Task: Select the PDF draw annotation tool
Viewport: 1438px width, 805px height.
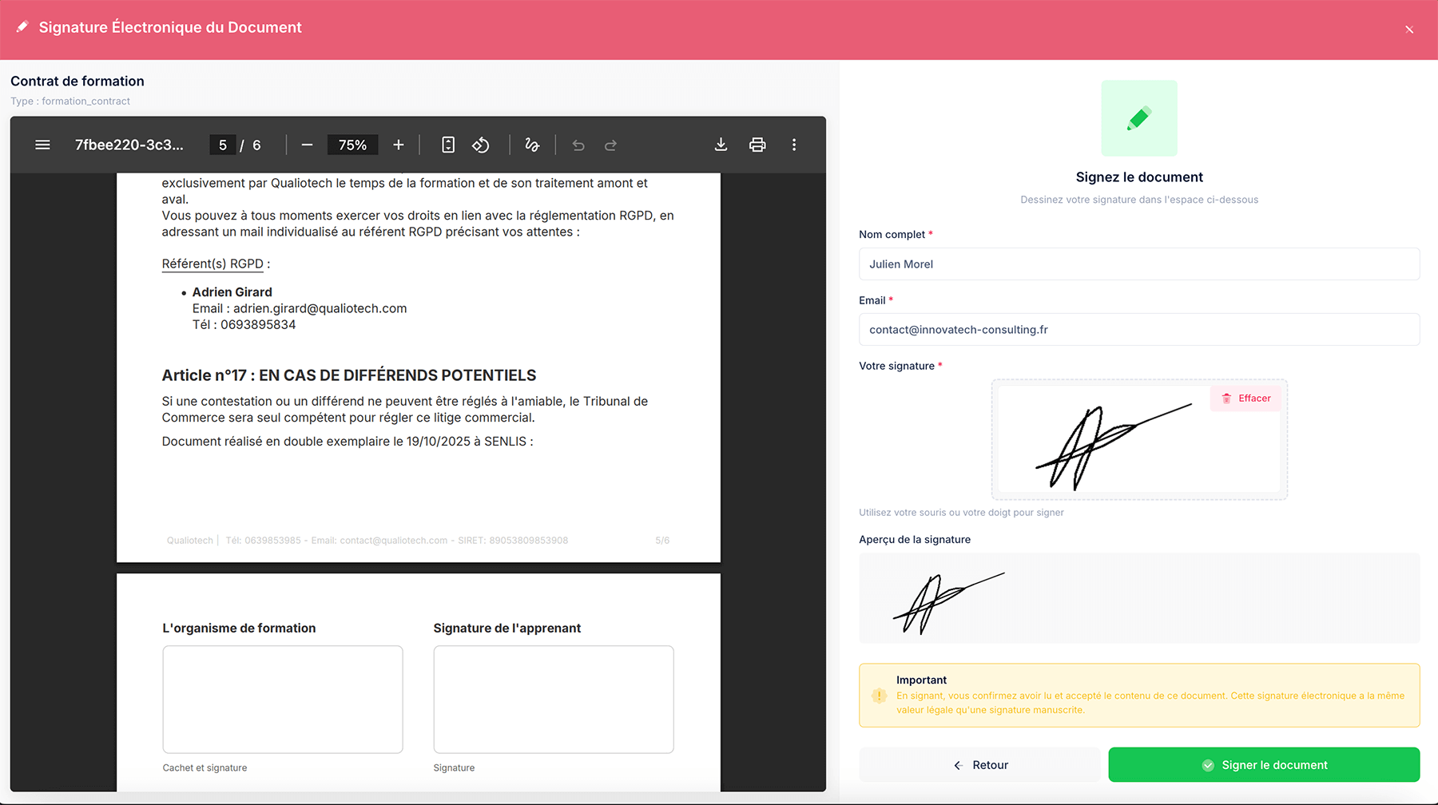Action: click(x=532, y=145)
